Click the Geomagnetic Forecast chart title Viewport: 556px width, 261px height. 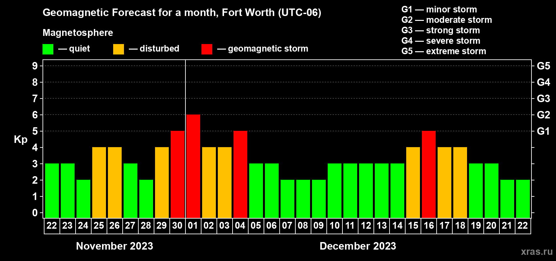click(x=182, y=12)
